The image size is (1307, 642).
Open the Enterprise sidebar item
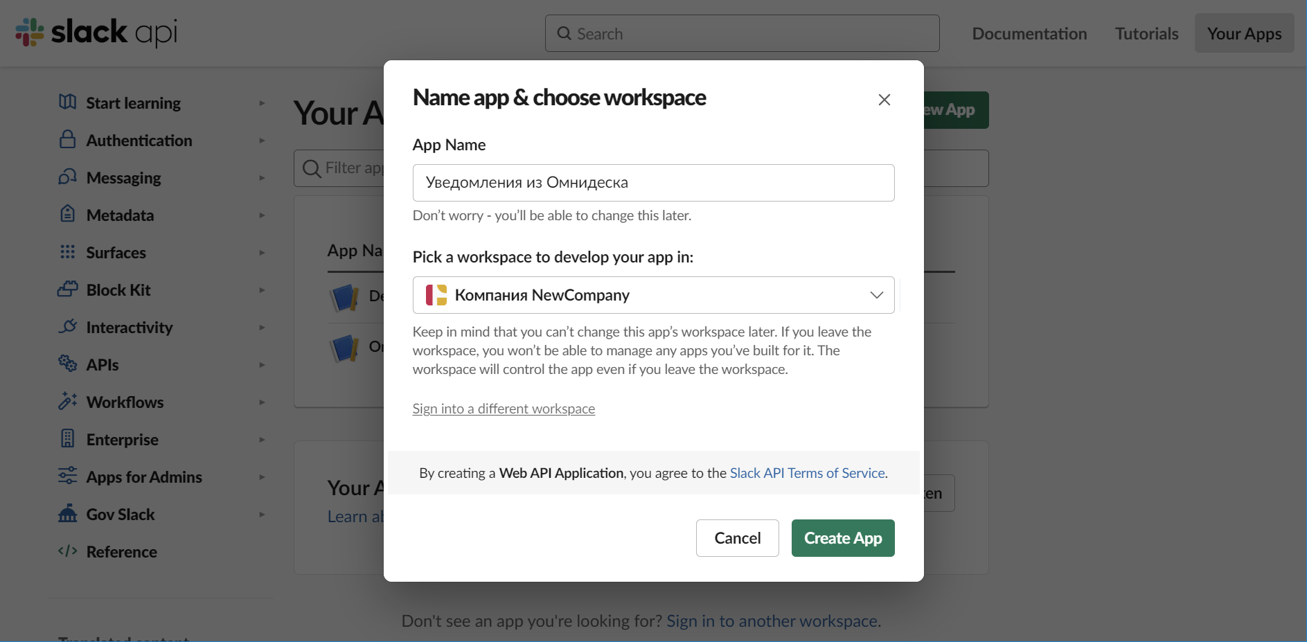(122, 440)
